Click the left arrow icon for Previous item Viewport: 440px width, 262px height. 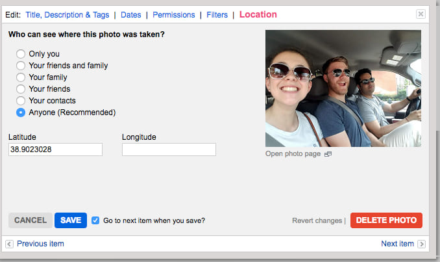pyautogui.click(x=9, y=244)
